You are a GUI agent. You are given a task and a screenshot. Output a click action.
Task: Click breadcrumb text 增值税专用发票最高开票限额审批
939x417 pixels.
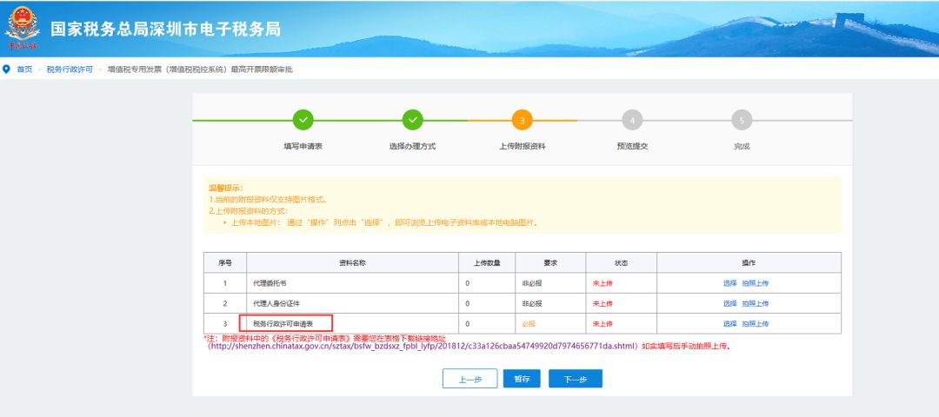(200, 69)
